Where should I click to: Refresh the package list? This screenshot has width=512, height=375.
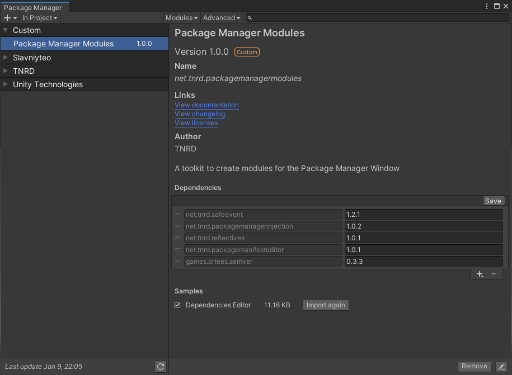[x=160, y=366]
